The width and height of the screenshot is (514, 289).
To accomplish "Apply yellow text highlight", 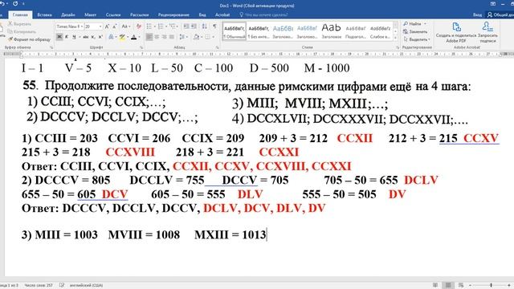I will [x=122, y=37].
